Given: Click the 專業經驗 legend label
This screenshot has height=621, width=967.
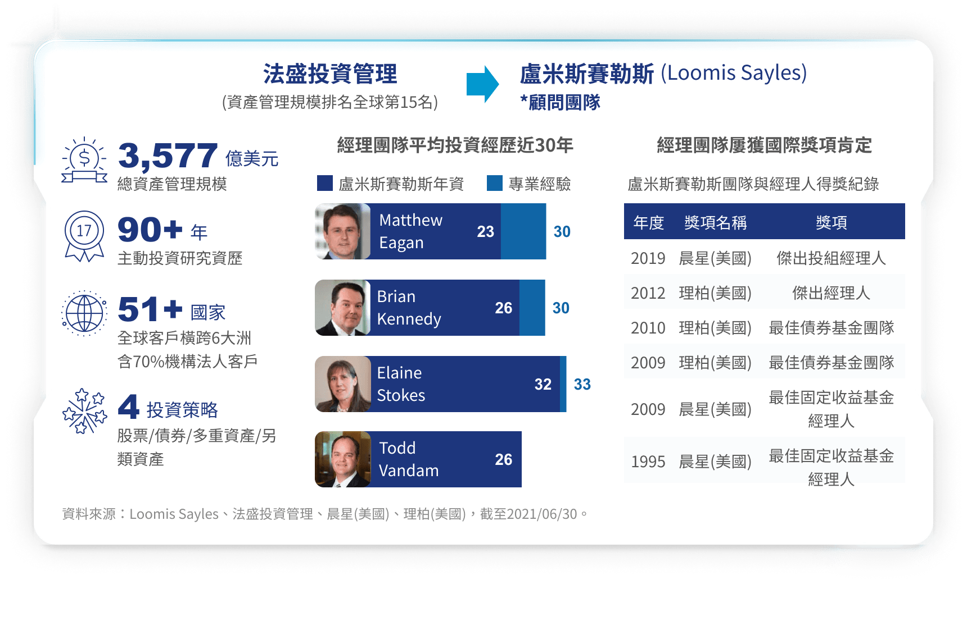Looking at the screenshot, I should pos(540,184).
